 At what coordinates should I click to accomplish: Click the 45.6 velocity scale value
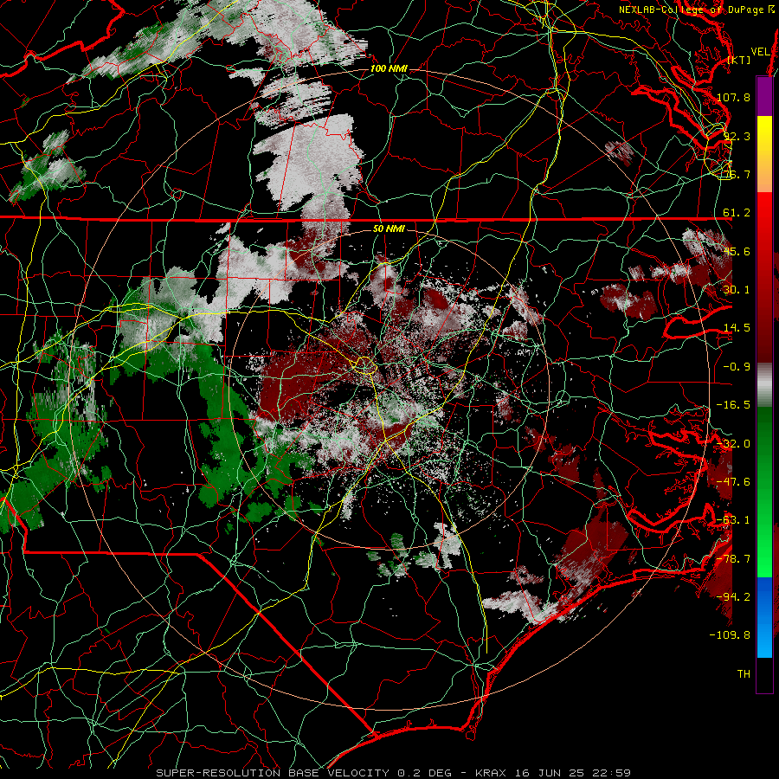coord(737,251)
